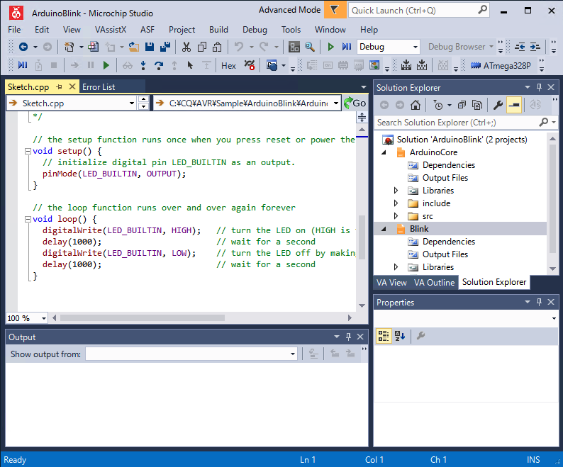Expand the include folder in ArduinoCore
The image size is (563, 467).
[x=396, y=203]
